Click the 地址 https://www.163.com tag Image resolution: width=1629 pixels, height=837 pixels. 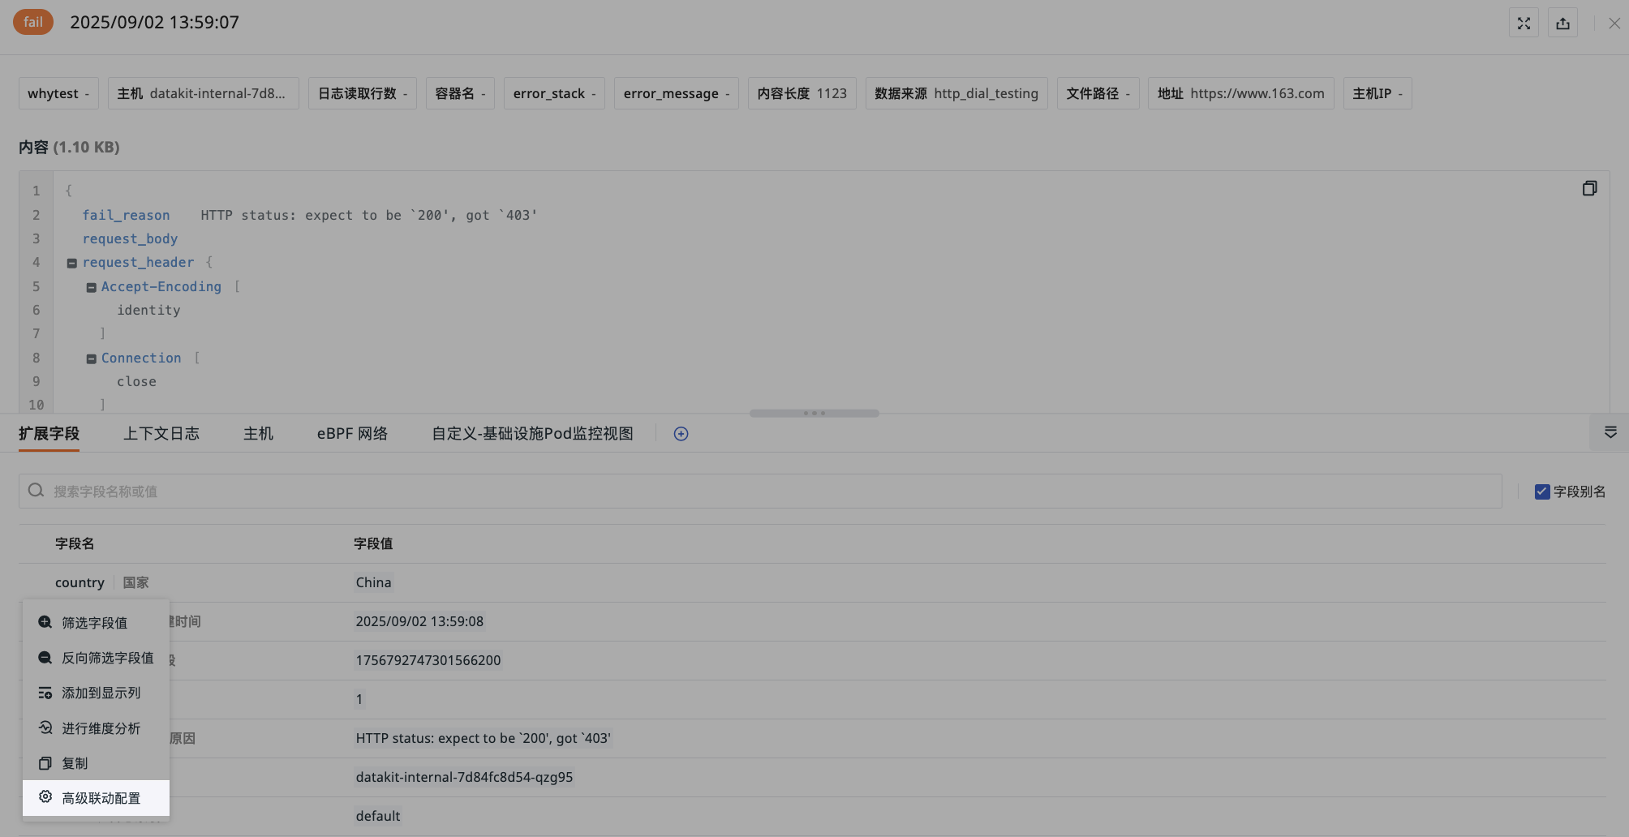(x=1240, y=93)
